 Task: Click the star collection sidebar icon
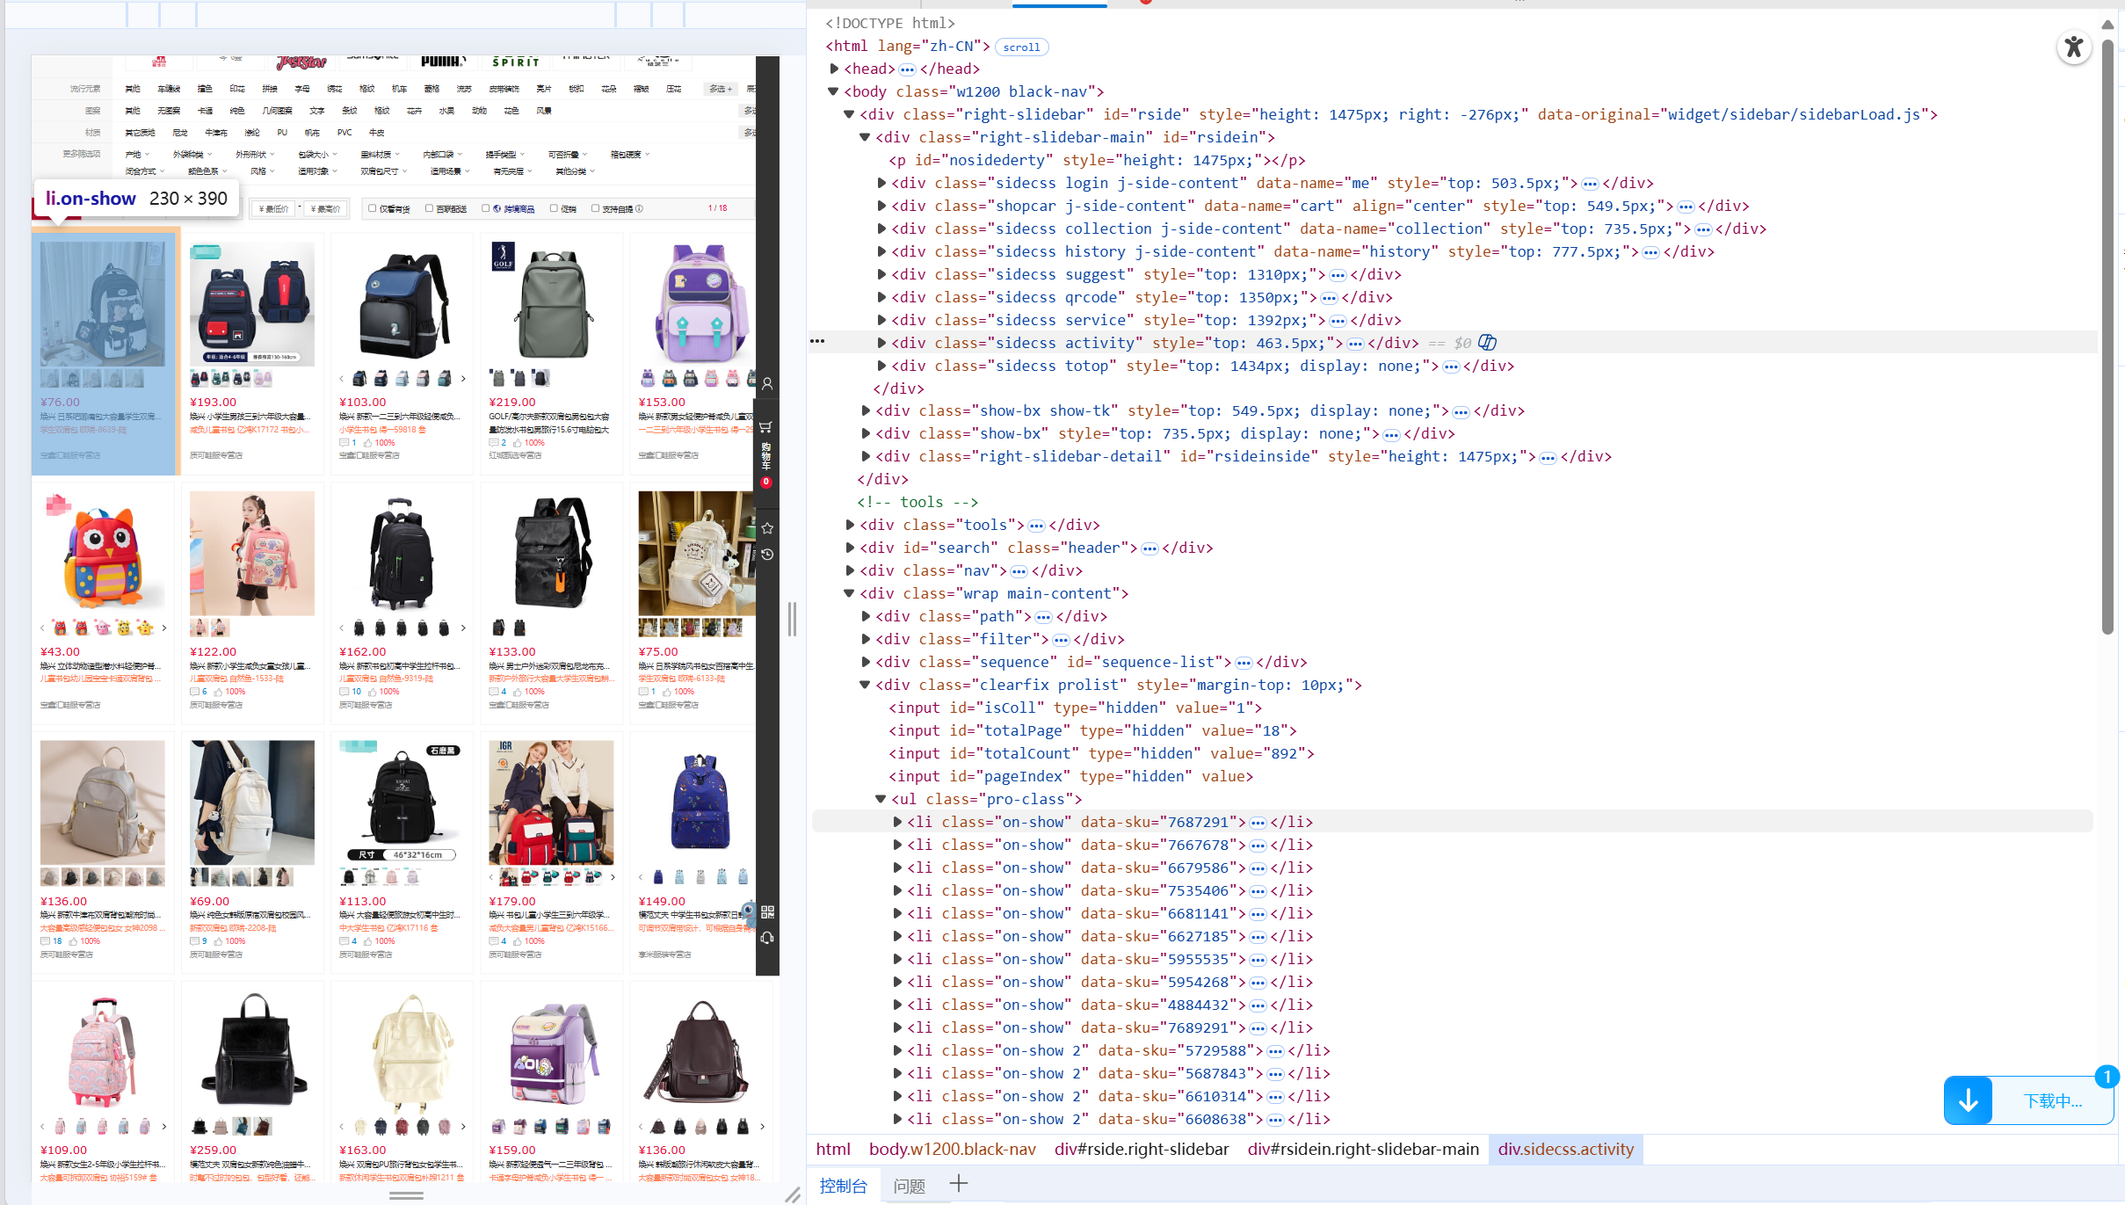[767, 528]
